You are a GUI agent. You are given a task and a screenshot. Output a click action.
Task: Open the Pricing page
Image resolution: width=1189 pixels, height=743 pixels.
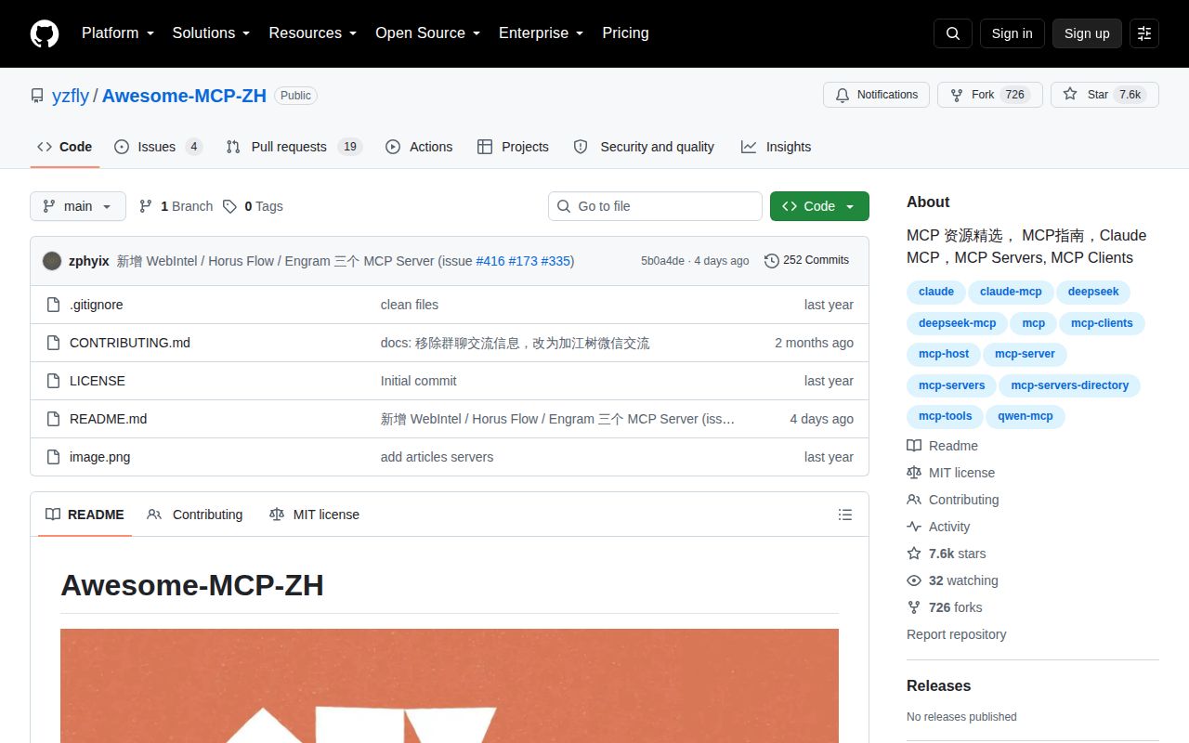(x=625, y=33)
